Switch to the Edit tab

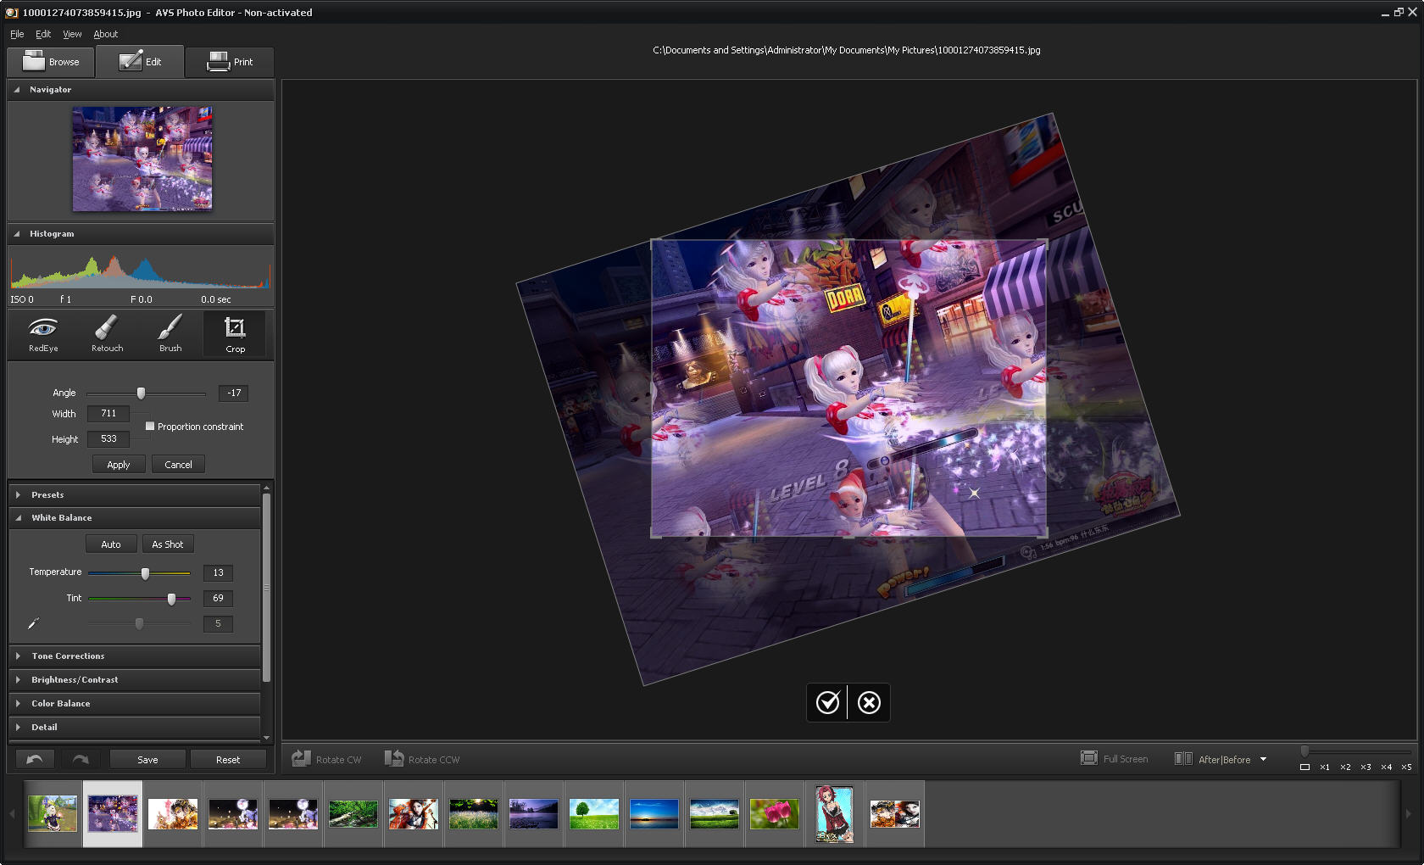(140, 61)
